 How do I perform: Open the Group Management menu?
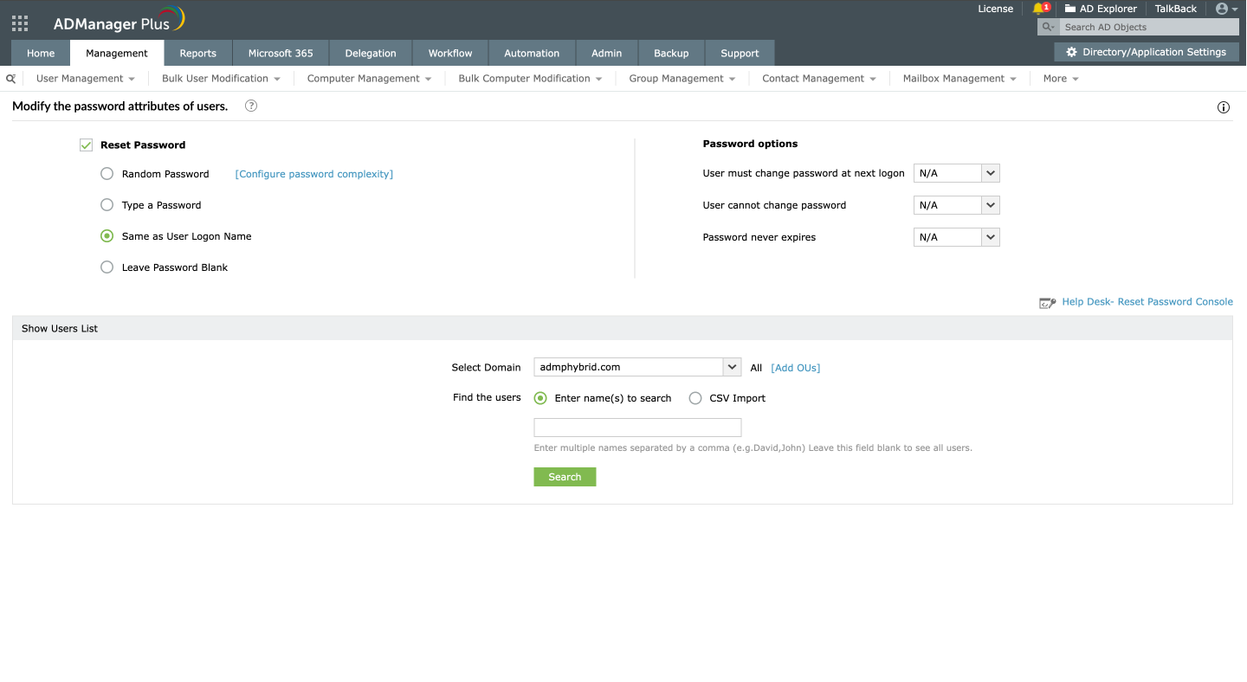click(682, 78)
